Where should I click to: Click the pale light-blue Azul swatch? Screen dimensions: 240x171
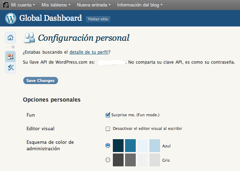click(143, 146)
